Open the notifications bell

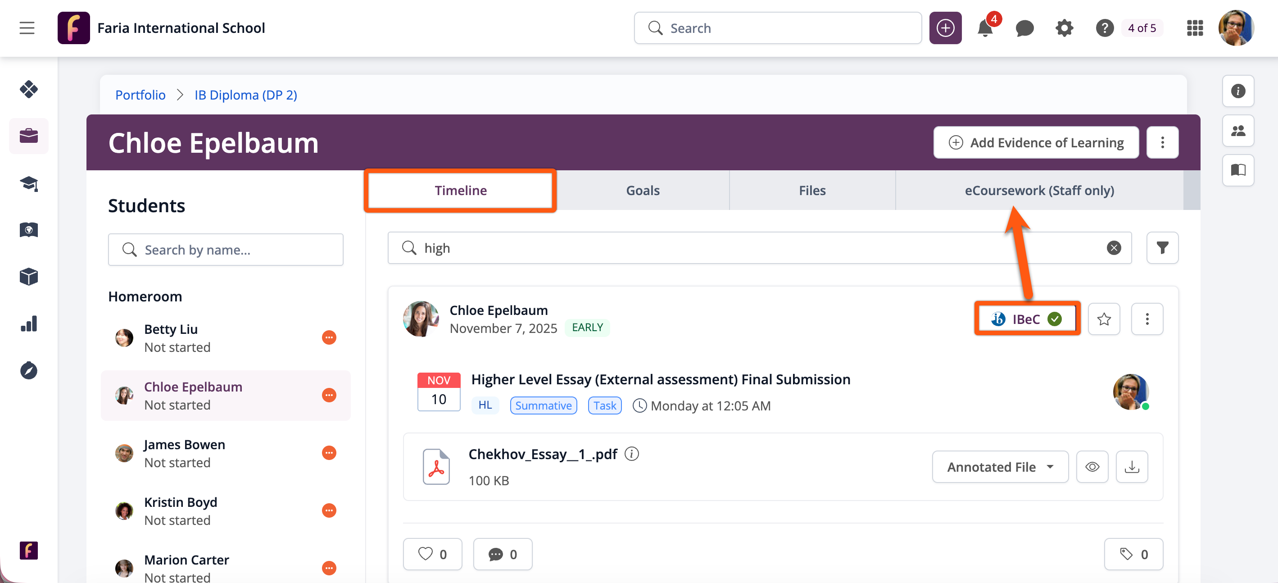tap(985, 28)
